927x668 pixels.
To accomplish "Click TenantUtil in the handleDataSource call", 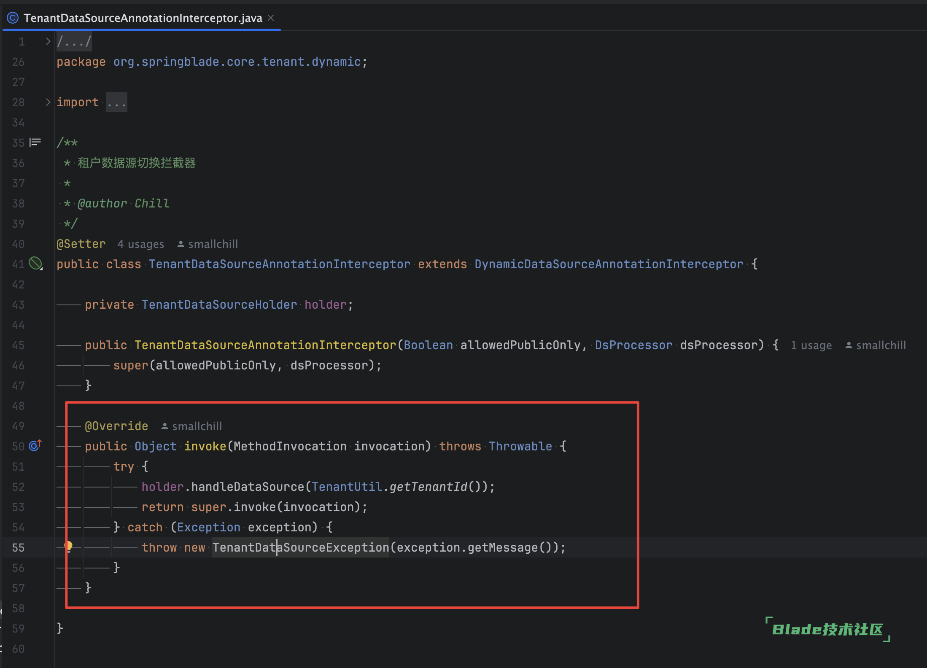I will pyautogui.click(x=347, y=487).
